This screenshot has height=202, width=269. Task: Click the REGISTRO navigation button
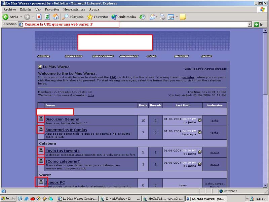(73, 56)
